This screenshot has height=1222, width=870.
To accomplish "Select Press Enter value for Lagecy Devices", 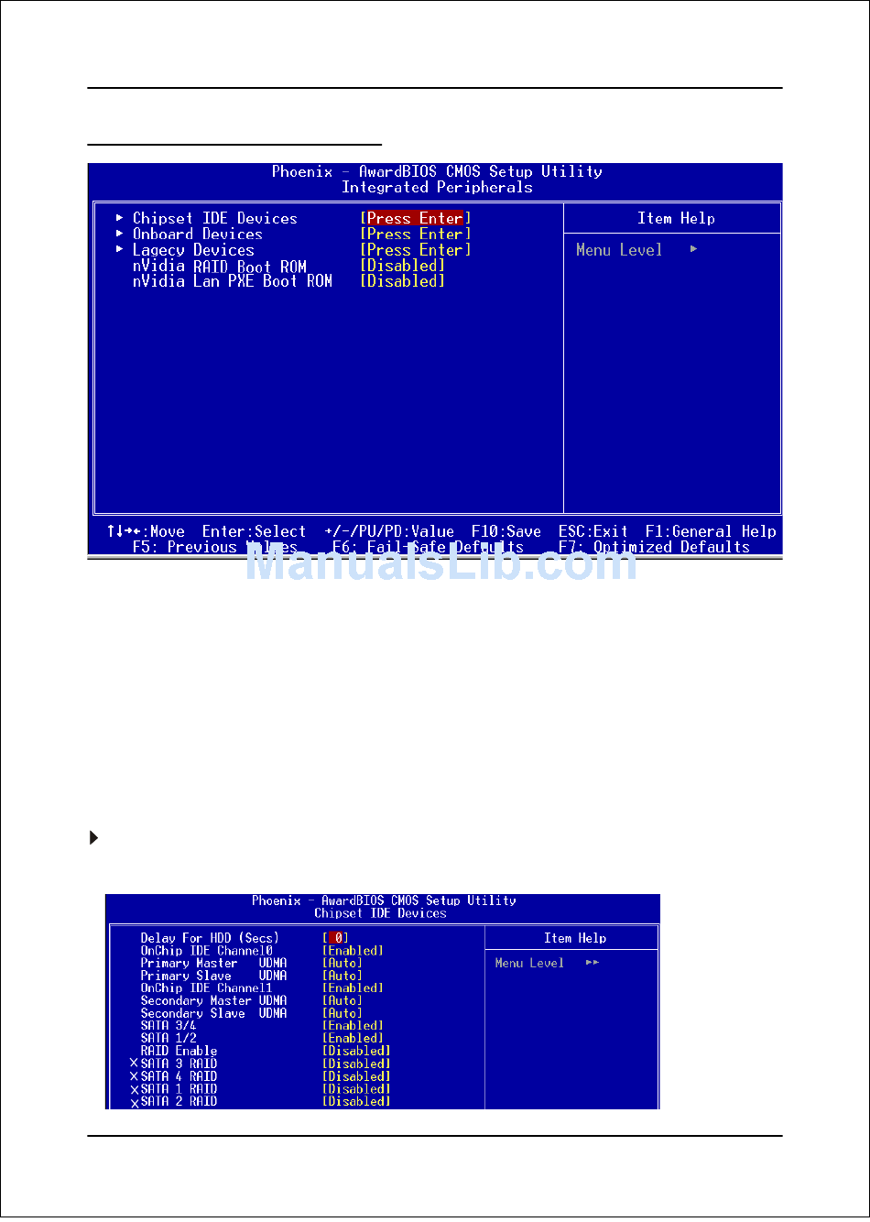I will tap(416, 250).
